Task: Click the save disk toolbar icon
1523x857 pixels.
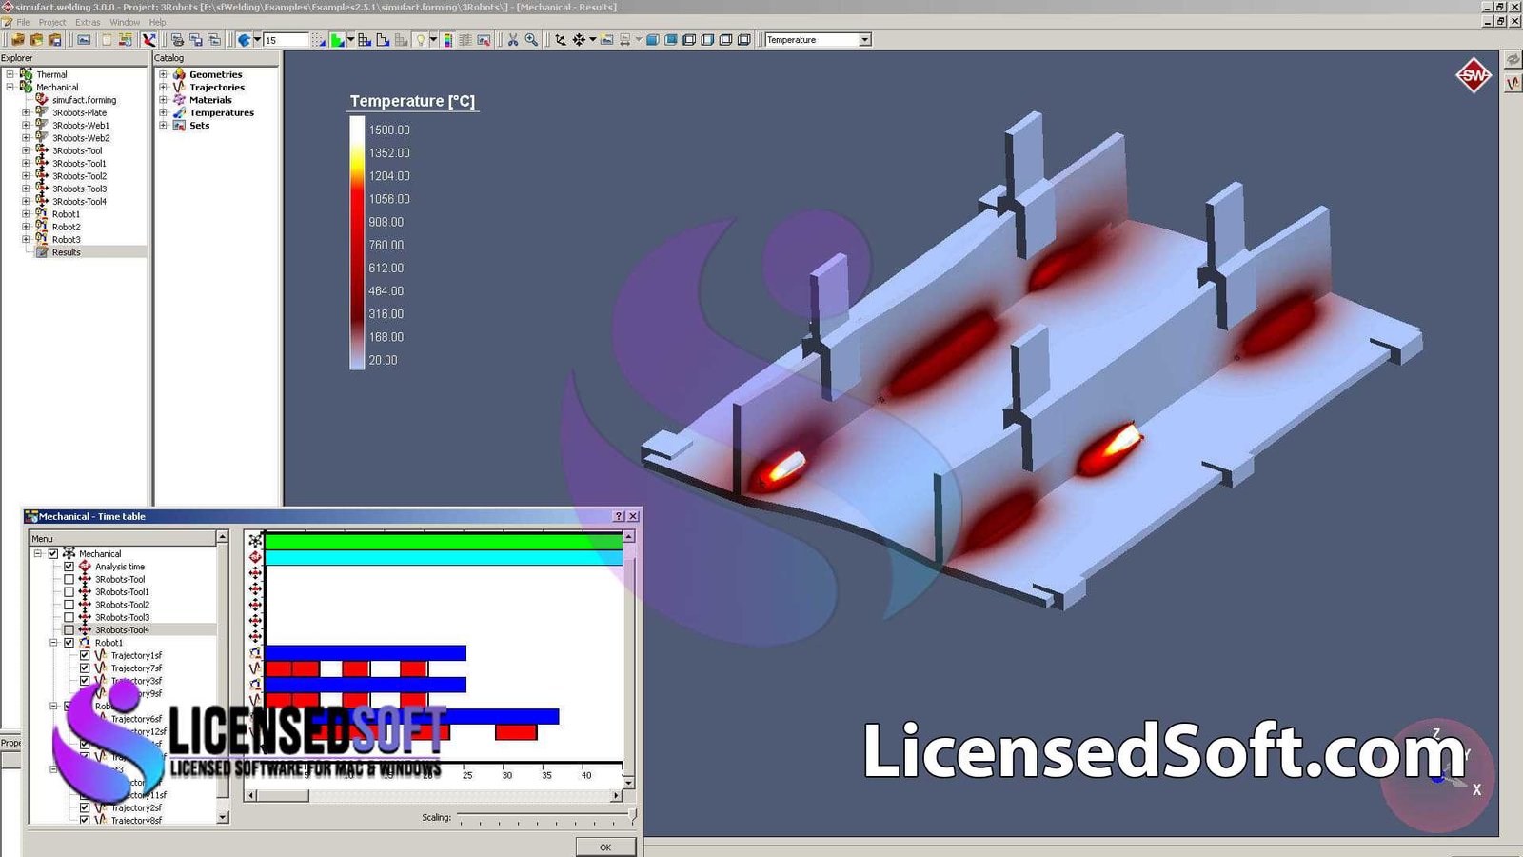Action: (55, 40)
